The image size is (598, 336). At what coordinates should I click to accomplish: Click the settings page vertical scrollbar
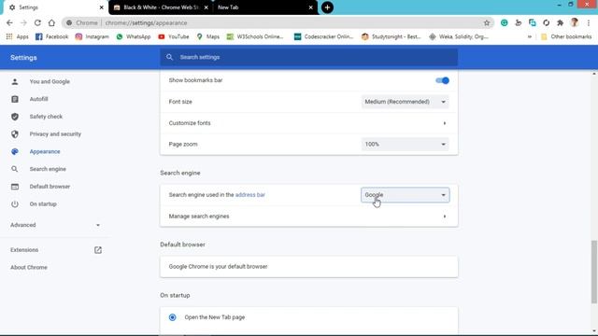point(594,272)
